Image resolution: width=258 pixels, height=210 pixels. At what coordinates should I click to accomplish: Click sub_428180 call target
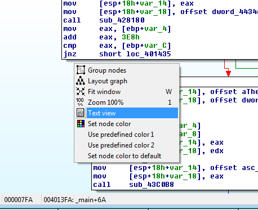122,20
